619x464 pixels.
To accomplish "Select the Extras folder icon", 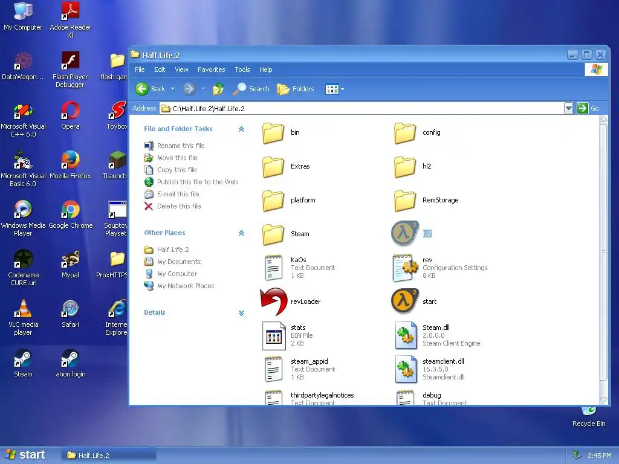I will pyautogui.click(x=273, y=167).
